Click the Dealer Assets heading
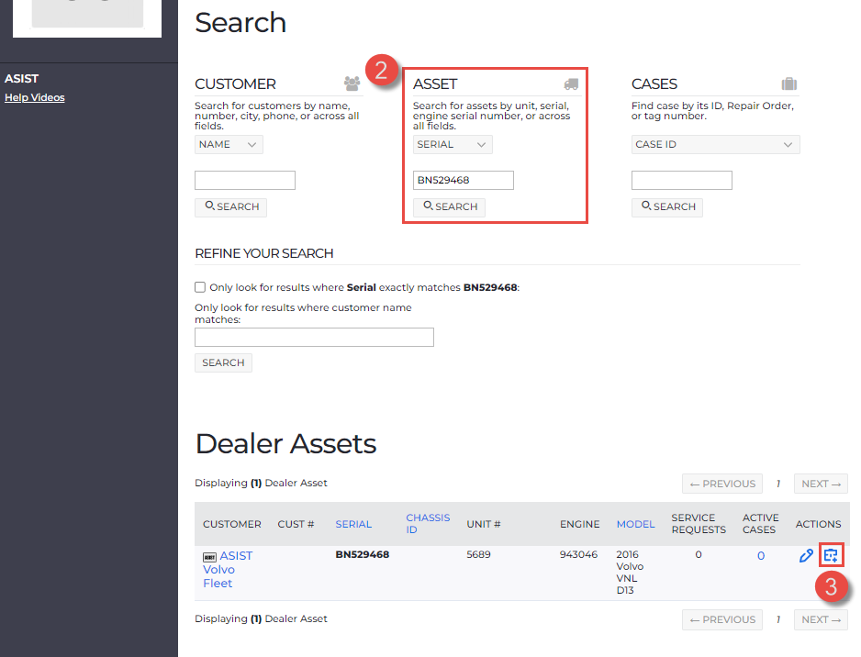 click(x=285, y=443)
